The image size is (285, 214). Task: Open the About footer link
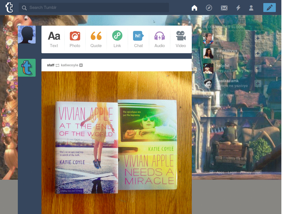coord(208,172)
